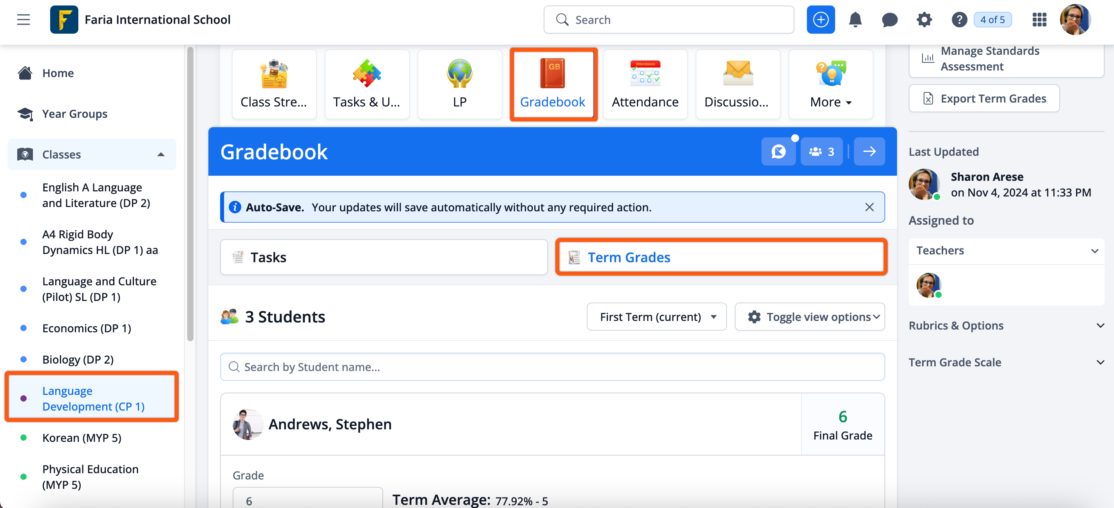Click the help question mark icon
Viewport: 1114px width, 508px height.
tap(959, 20)
